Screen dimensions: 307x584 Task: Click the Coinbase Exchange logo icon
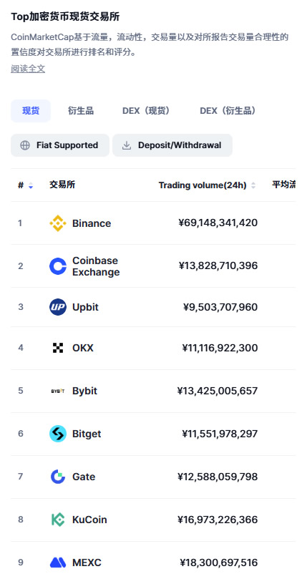(58, 266)
